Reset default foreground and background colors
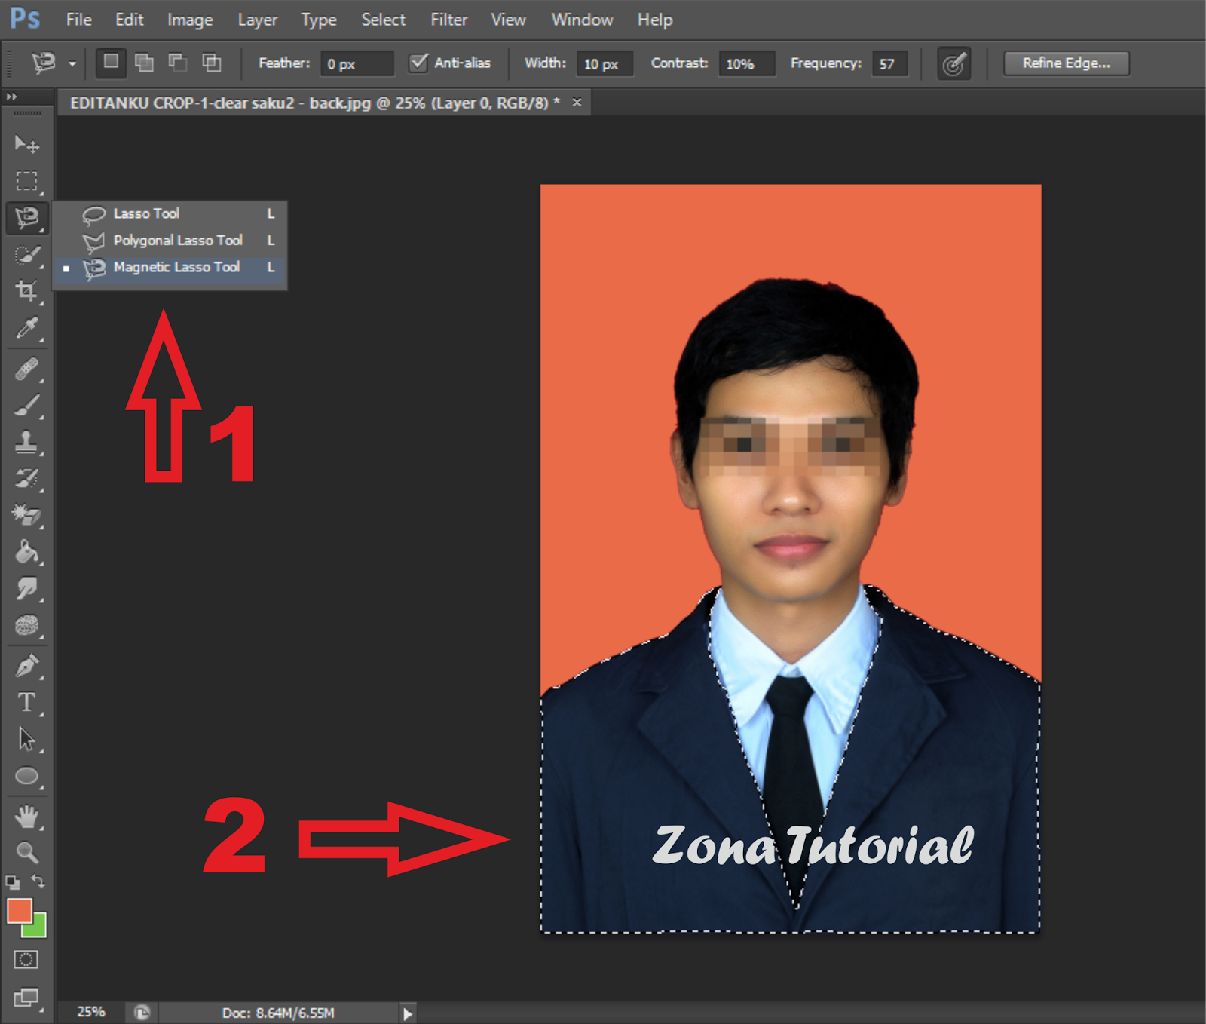1206x1024 pixels. [x=13, y=881]
